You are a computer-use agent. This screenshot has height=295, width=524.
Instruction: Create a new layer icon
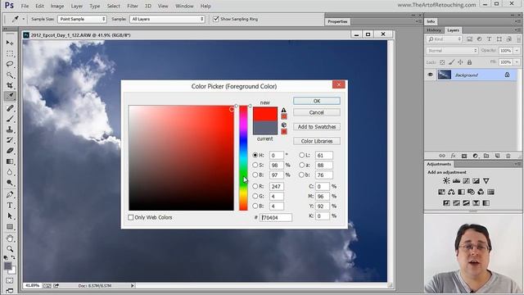click(497, 156)
